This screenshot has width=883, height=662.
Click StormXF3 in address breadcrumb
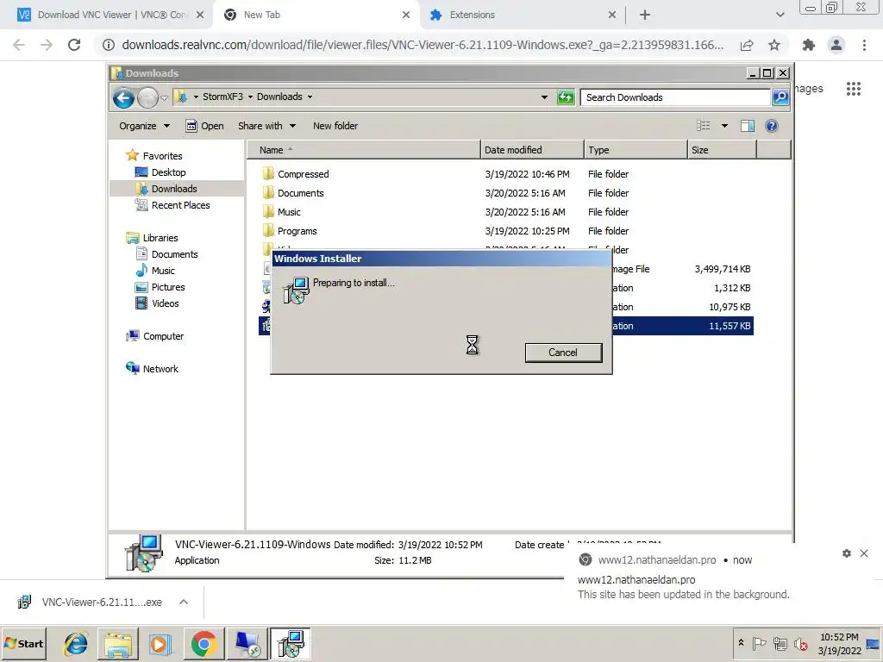click(222, 97)
